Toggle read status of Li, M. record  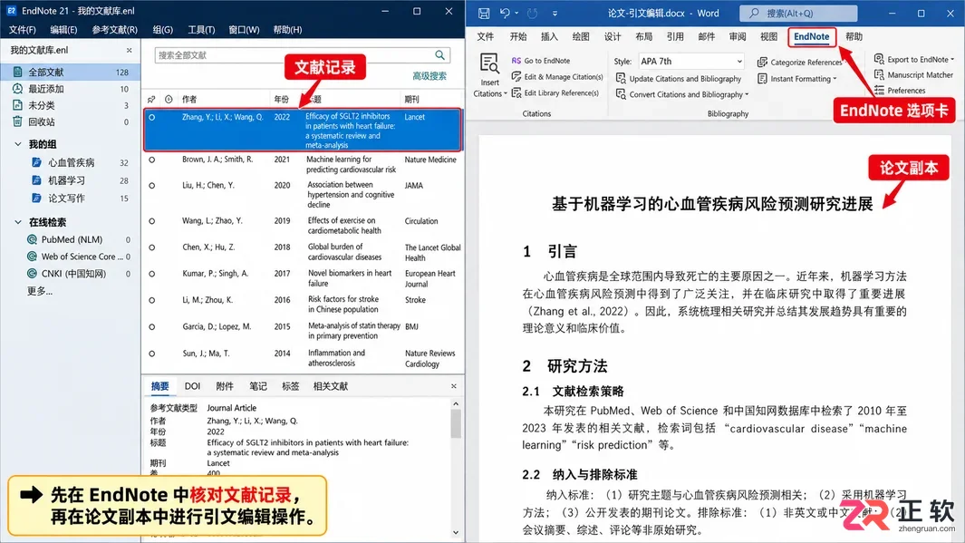coord(152,300)
